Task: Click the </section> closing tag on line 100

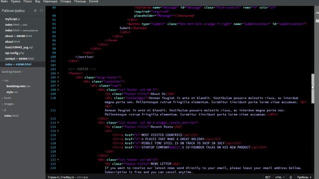Action: pyautogui.click(x=84, y=57)
